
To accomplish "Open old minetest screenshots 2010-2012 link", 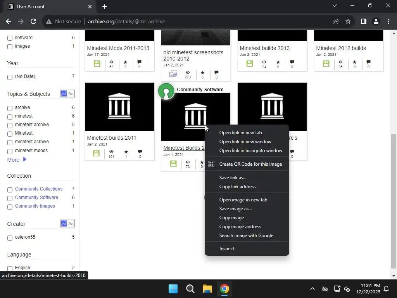I will [x=193, y=55].
